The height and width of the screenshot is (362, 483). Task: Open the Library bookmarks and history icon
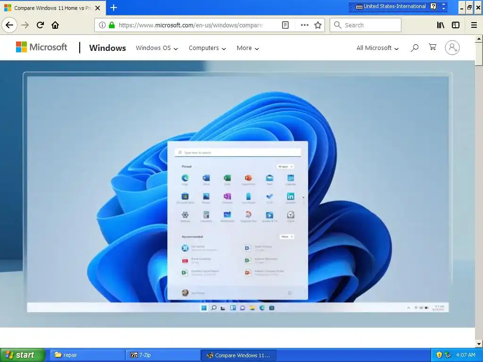[441, 25]
